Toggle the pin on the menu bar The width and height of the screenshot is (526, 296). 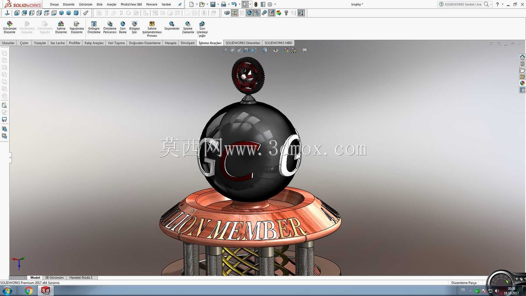pos(180,4)
